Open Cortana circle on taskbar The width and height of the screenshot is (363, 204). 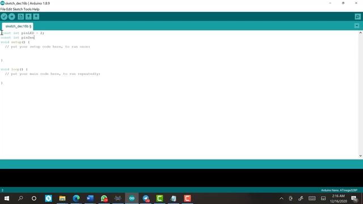coord(34,198)
